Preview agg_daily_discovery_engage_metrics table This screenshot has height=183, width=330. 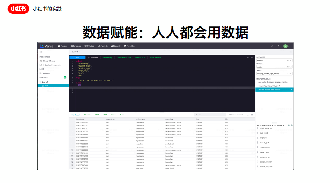point(273,82)
